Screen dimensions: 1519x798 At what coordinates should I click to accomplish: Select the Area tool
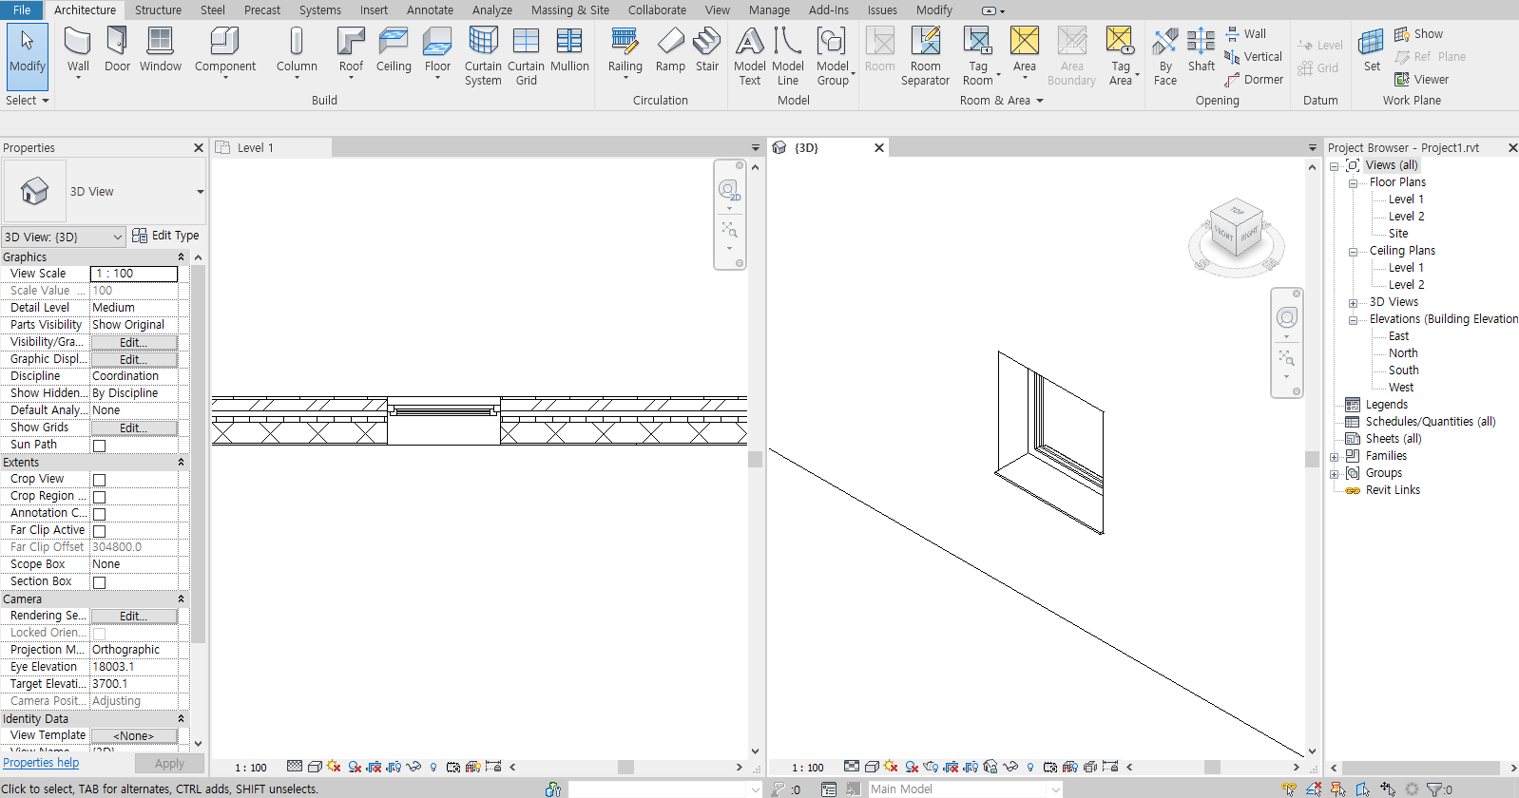[1024, 50]
